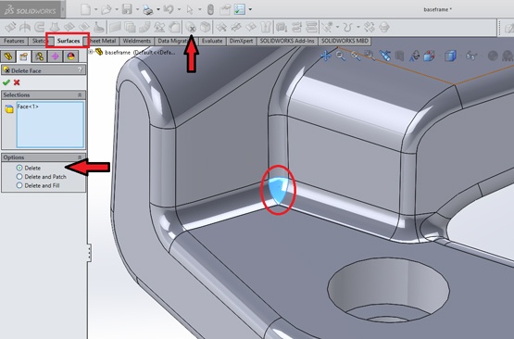Viewport: 514px width, 339px height.
Task: Open dropdown arrow next to Print
Action: [x=158, y=9]
